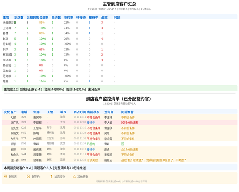Screen dimensions: 239x192
Task: Select customer 方先生 in the monitoring list
Action: (14, 139)
